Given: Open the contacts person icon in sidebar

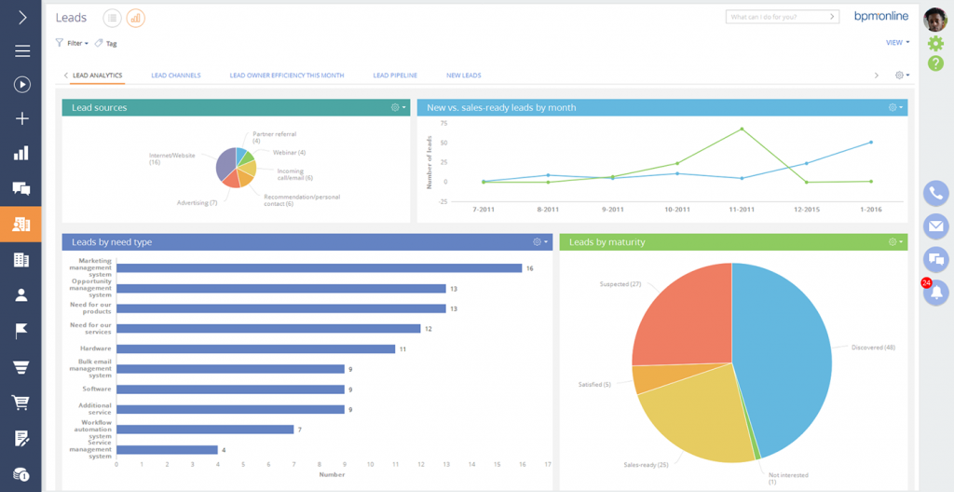Looking at the screenshot, I should click(x=21, y=295).
